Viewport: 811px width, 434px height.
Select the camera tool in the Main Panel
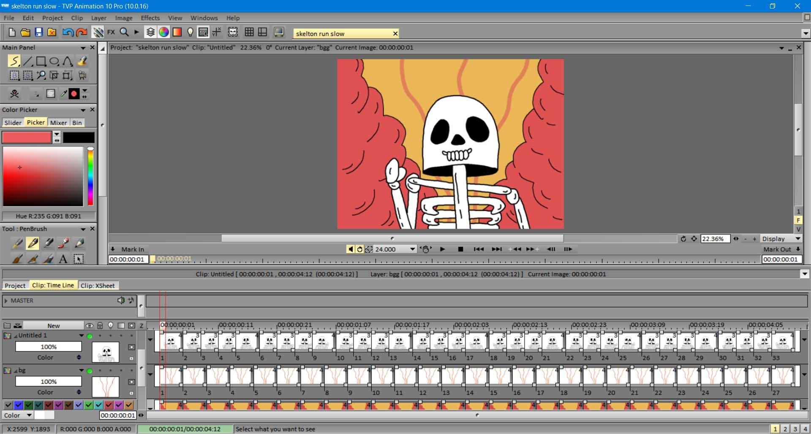click(x=82, y=75)
